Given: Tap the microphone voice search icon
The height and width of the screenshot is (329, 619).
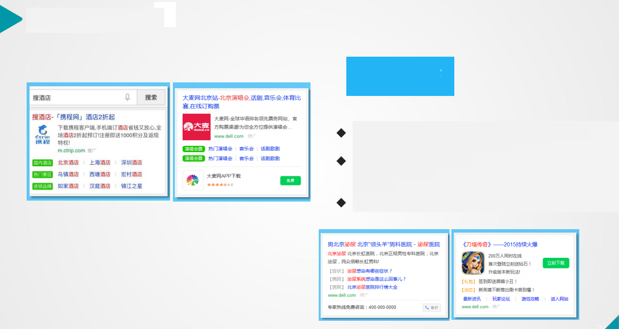Looking at the screenshot, I should (127, 97).
